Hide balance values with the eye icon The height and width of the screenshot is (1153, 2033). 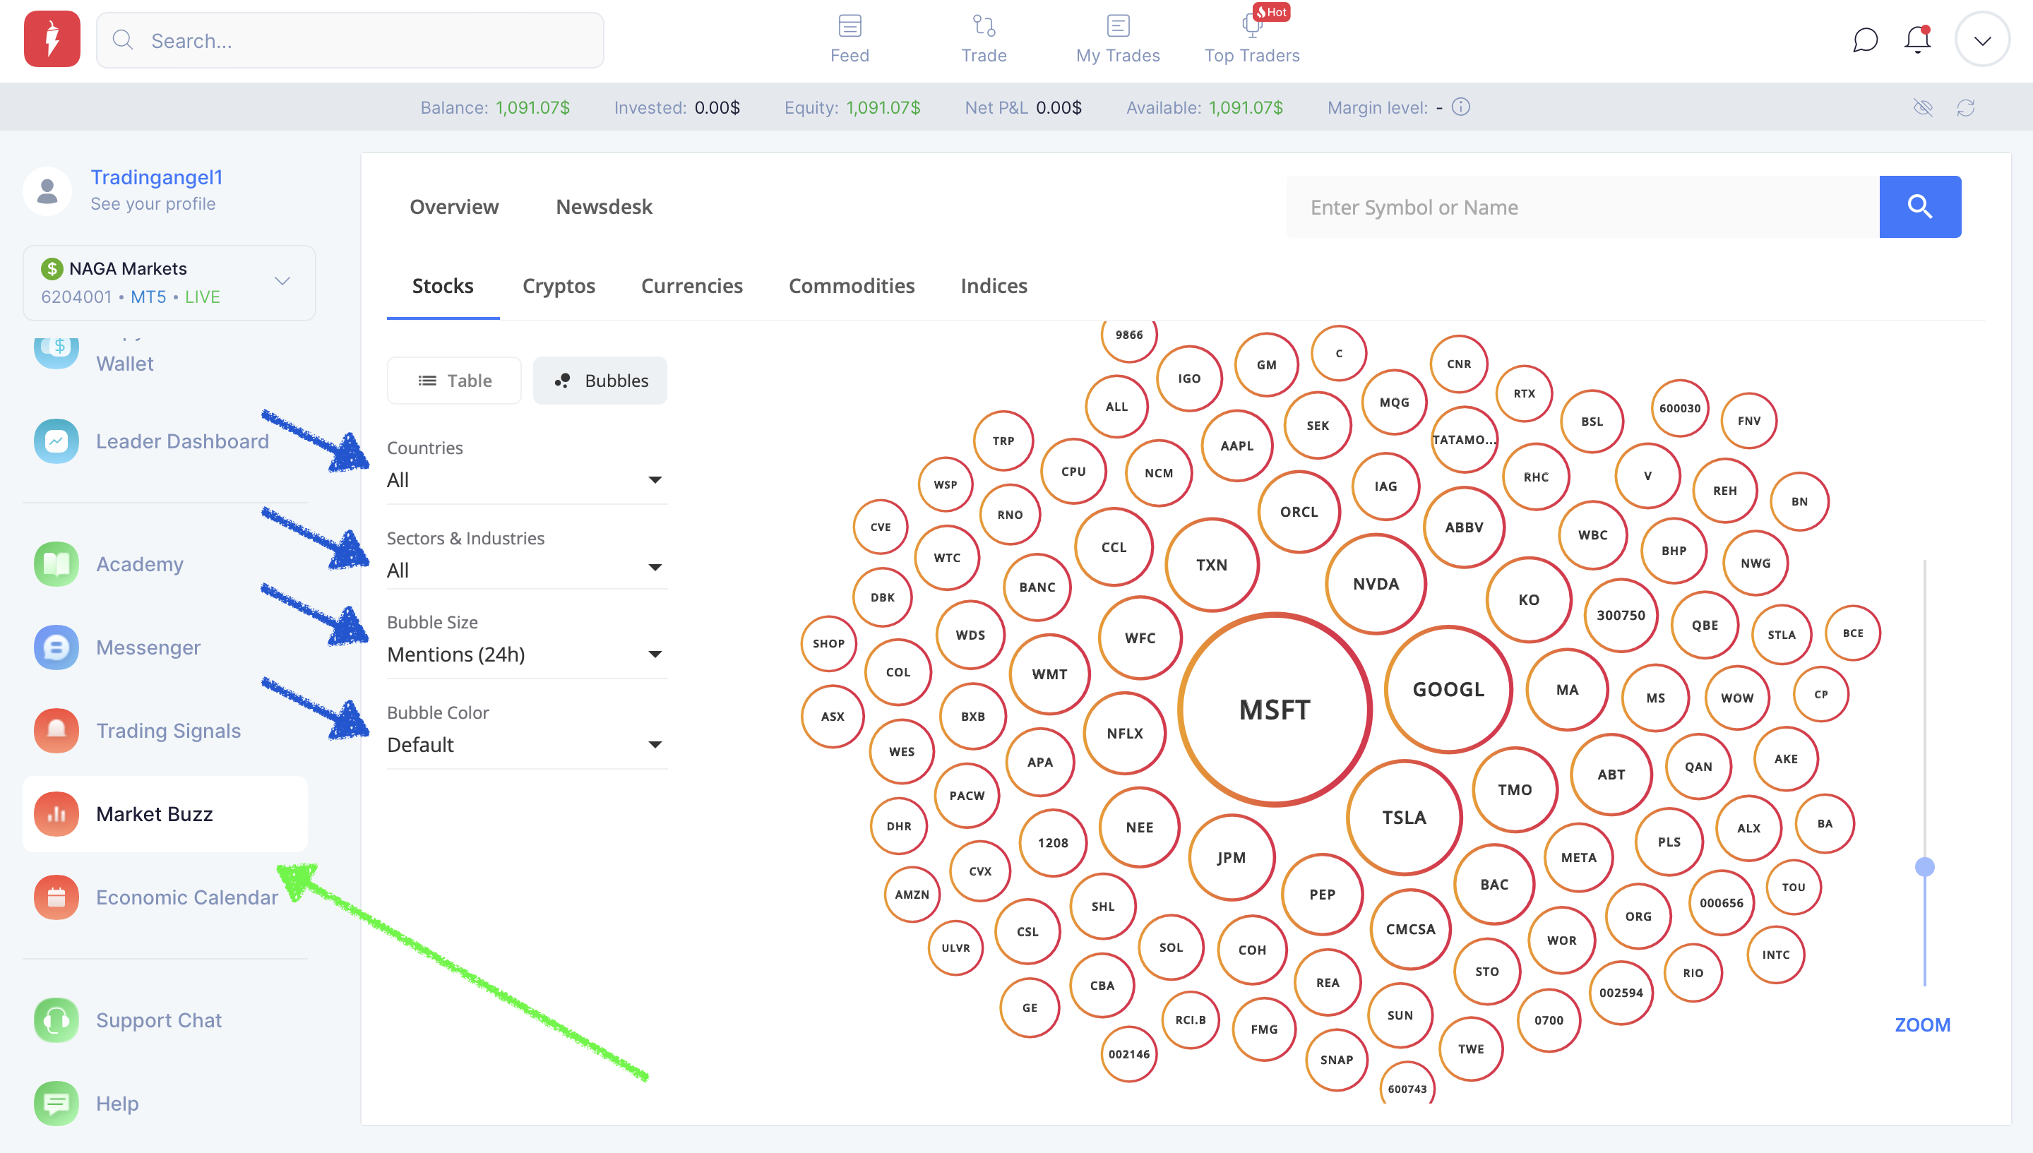click(1923, 108)
